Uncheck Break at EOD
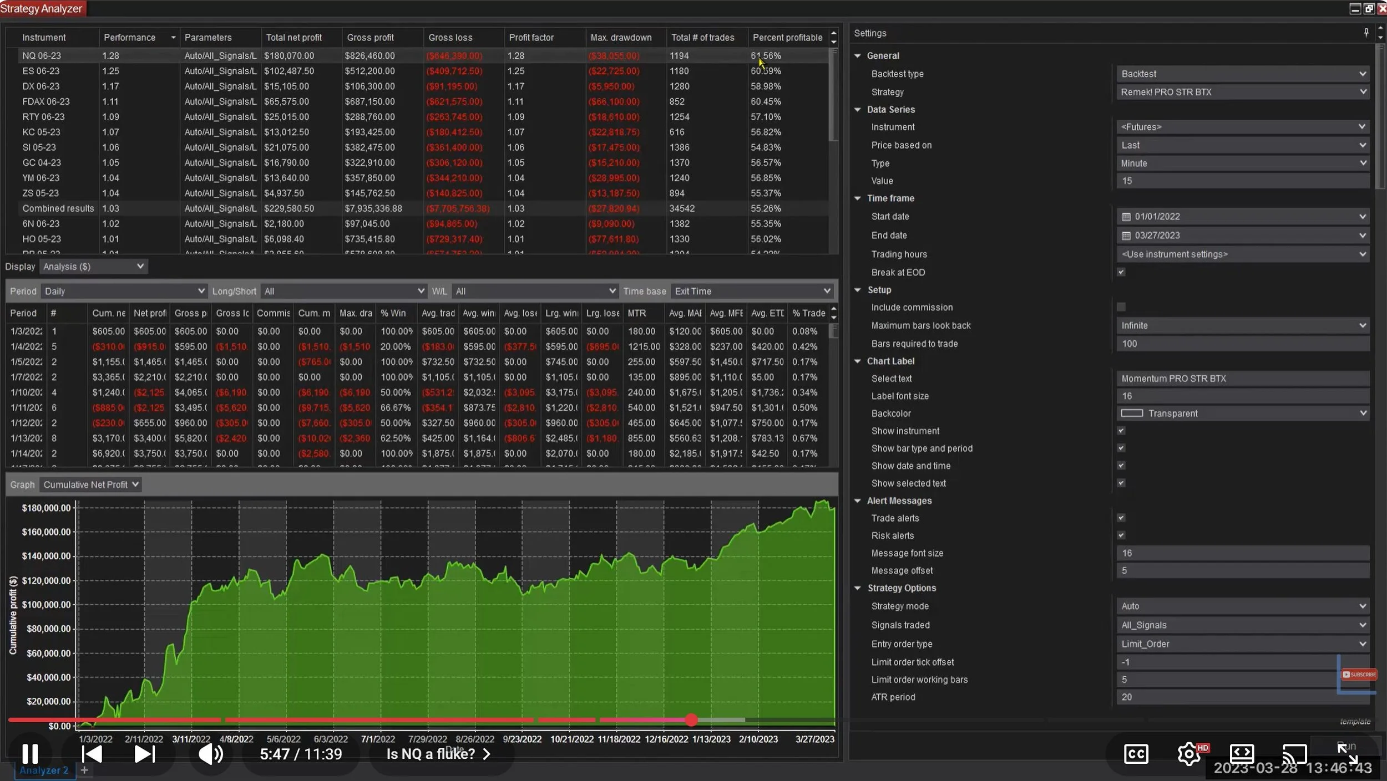This screenshot has height=781, width=1387. (x=1121, y=272)
